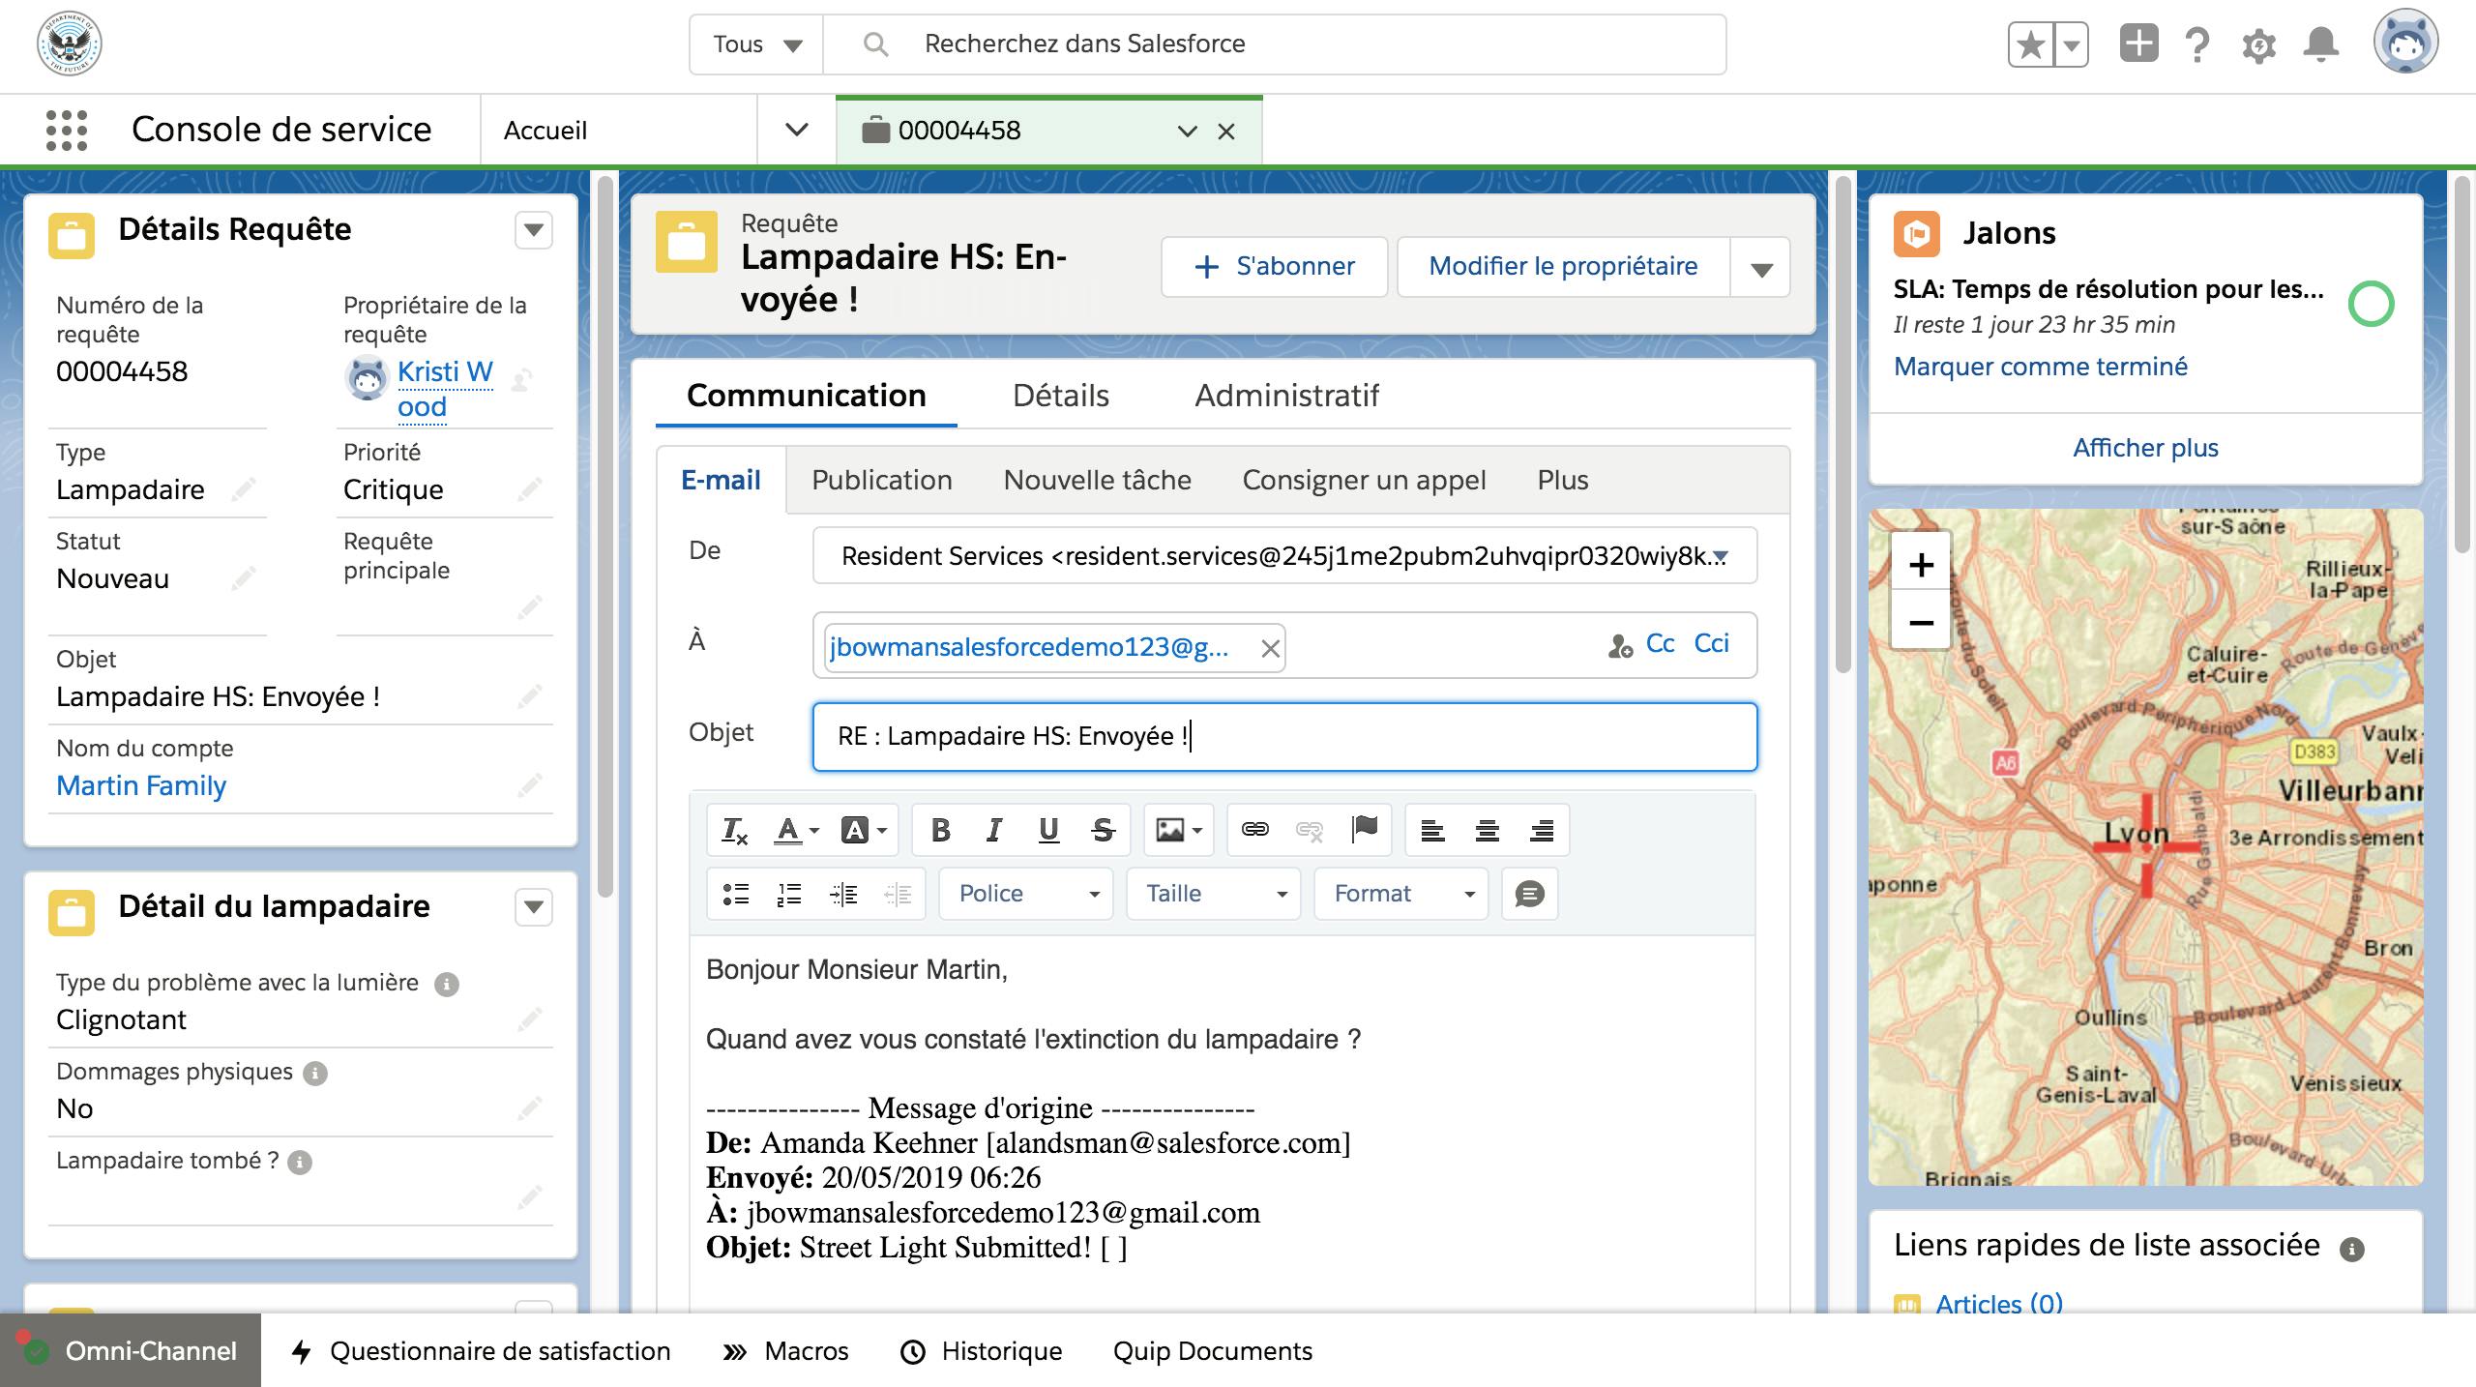The height and width of the screenshot is (1387, 2476).
Task: Open the Omni-Channel utility
Action: 131,1351
